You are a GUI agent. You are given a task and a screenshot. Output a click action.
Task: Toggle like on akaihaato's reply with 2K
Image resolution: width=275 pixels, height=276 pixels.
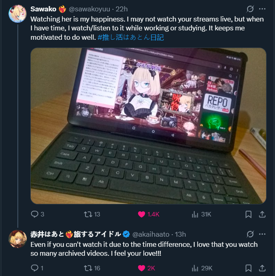point(141,268)
